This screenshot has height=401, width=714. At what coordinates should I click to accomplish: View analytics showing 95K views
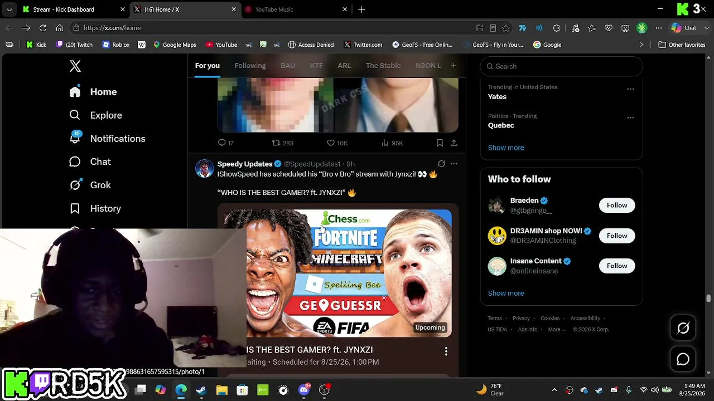click(392, 143)
